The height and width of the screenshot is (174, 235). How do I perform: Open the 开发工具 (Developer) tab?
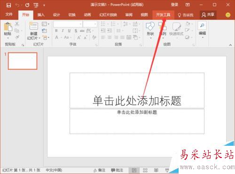point(163,15)
